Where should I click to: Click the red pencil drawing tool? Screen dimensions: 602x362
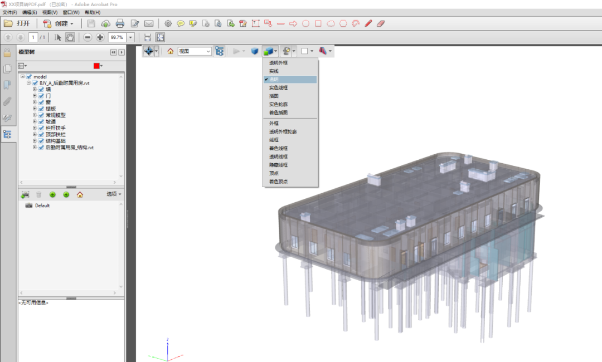[x=368, y=23]
